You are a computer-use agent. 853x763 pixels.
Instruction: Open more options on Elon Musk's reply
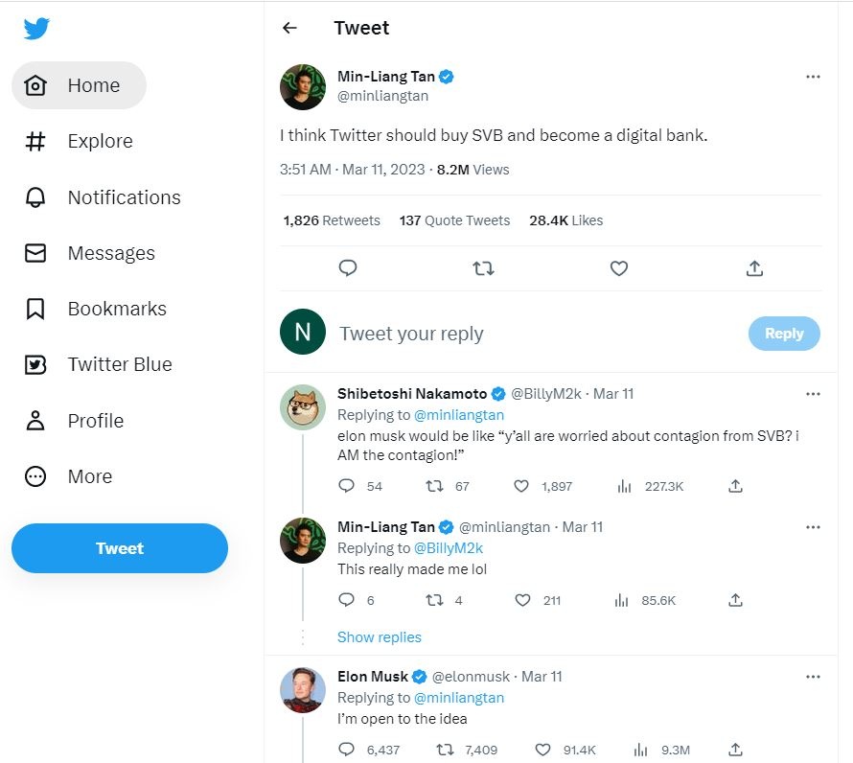[813, 677]
